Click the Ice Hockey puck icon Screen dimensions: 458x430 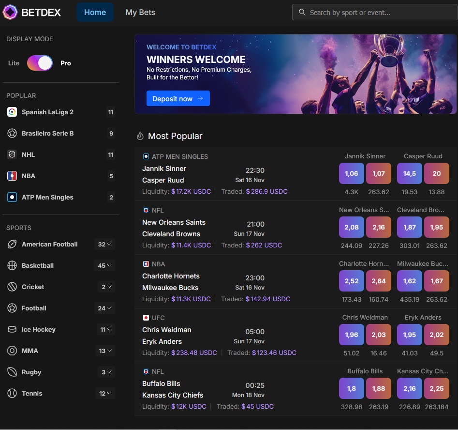click(x=12, y=329)
